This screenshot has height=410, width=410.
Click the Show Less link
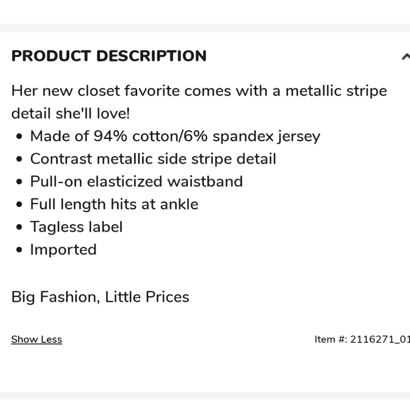[36, 339]
